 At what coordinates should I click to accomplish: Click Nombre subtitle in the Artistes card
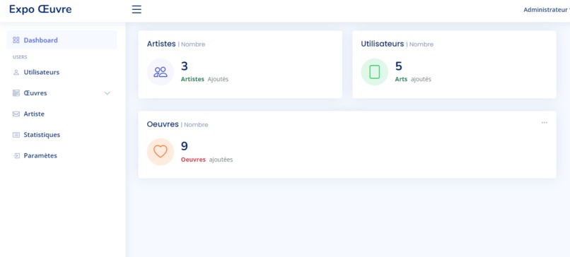[x=193, y=44]
